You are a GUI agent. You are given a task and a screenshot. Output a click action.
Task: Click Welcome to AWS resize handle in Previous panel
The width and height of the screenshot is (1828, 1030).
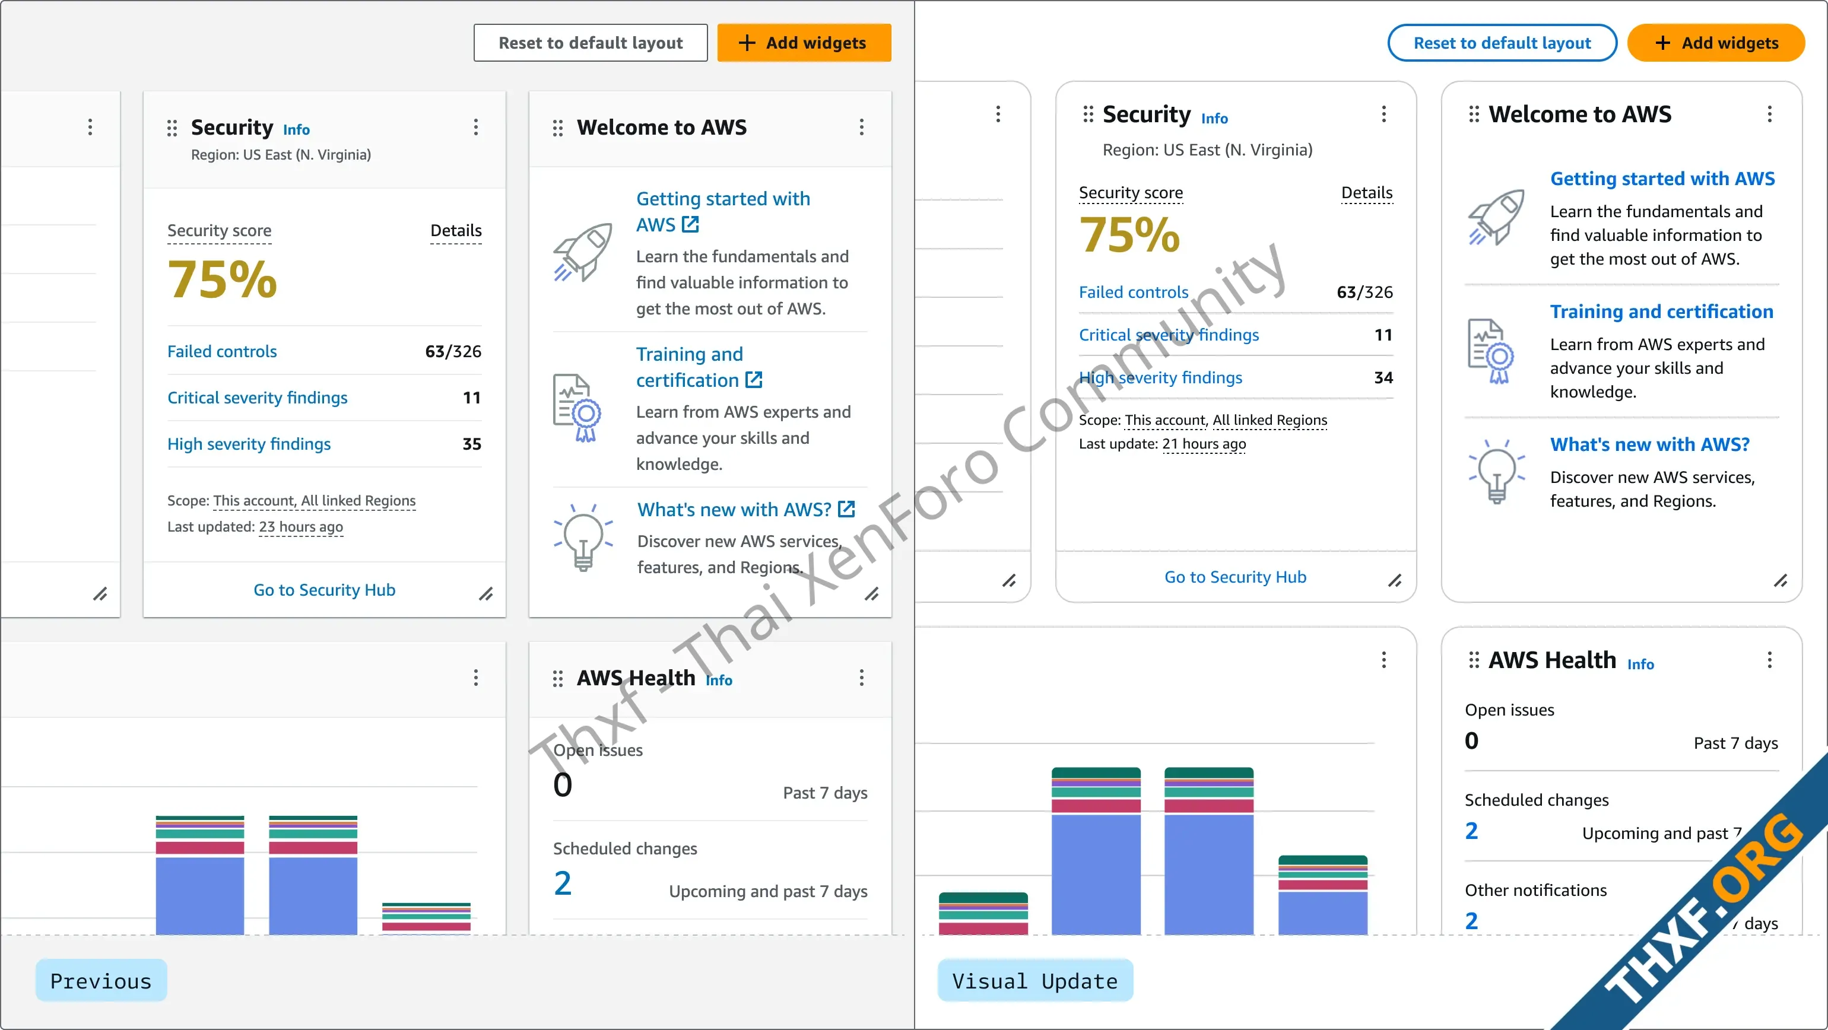tap(872, 594)
